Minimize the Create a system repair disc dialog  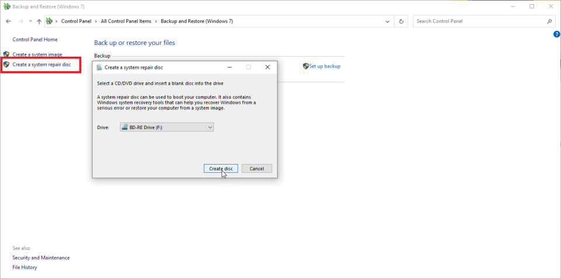(x=229, y=67)
